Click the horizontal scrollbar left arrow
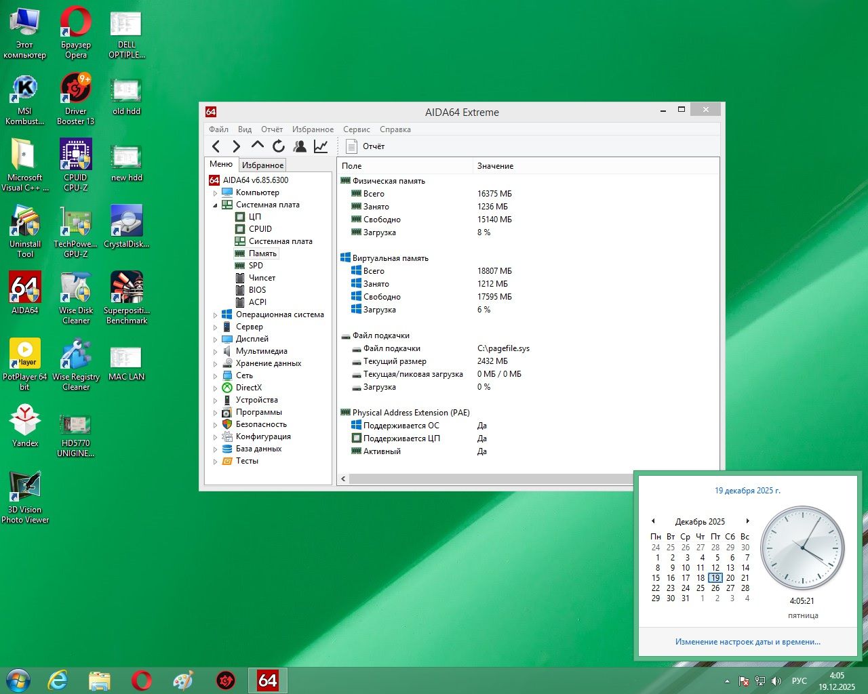Image resolution: width=868 pixels, height=694 pixels. click(x=343, y=479)
